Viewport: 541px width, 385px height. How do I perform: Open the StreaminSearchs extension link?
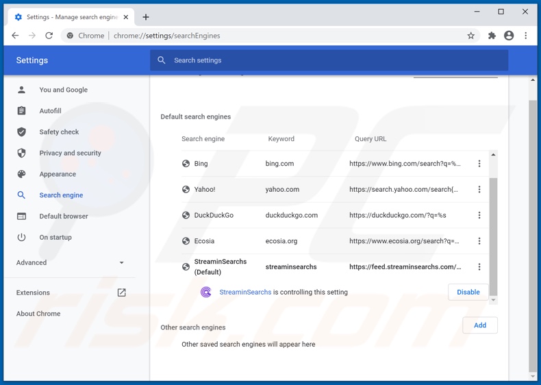pyautogui.click(x=245, y=292)
